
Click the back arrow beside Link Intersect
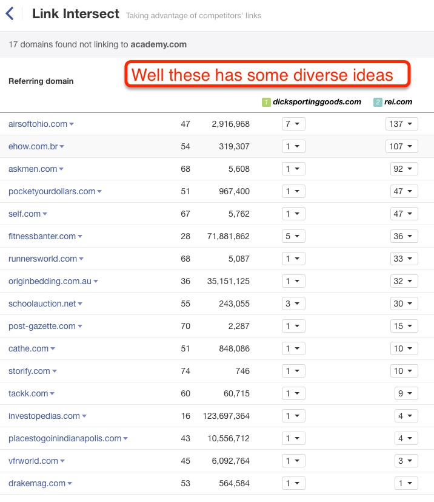pyautogui.click(x=9, y=13)
